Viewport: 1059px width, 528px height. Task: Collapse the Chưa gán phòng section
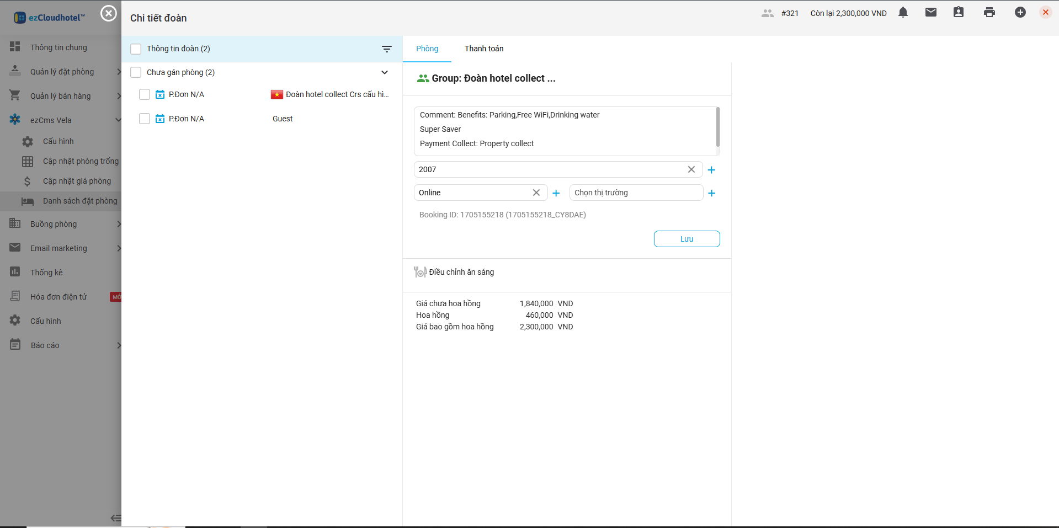(385, 72)
